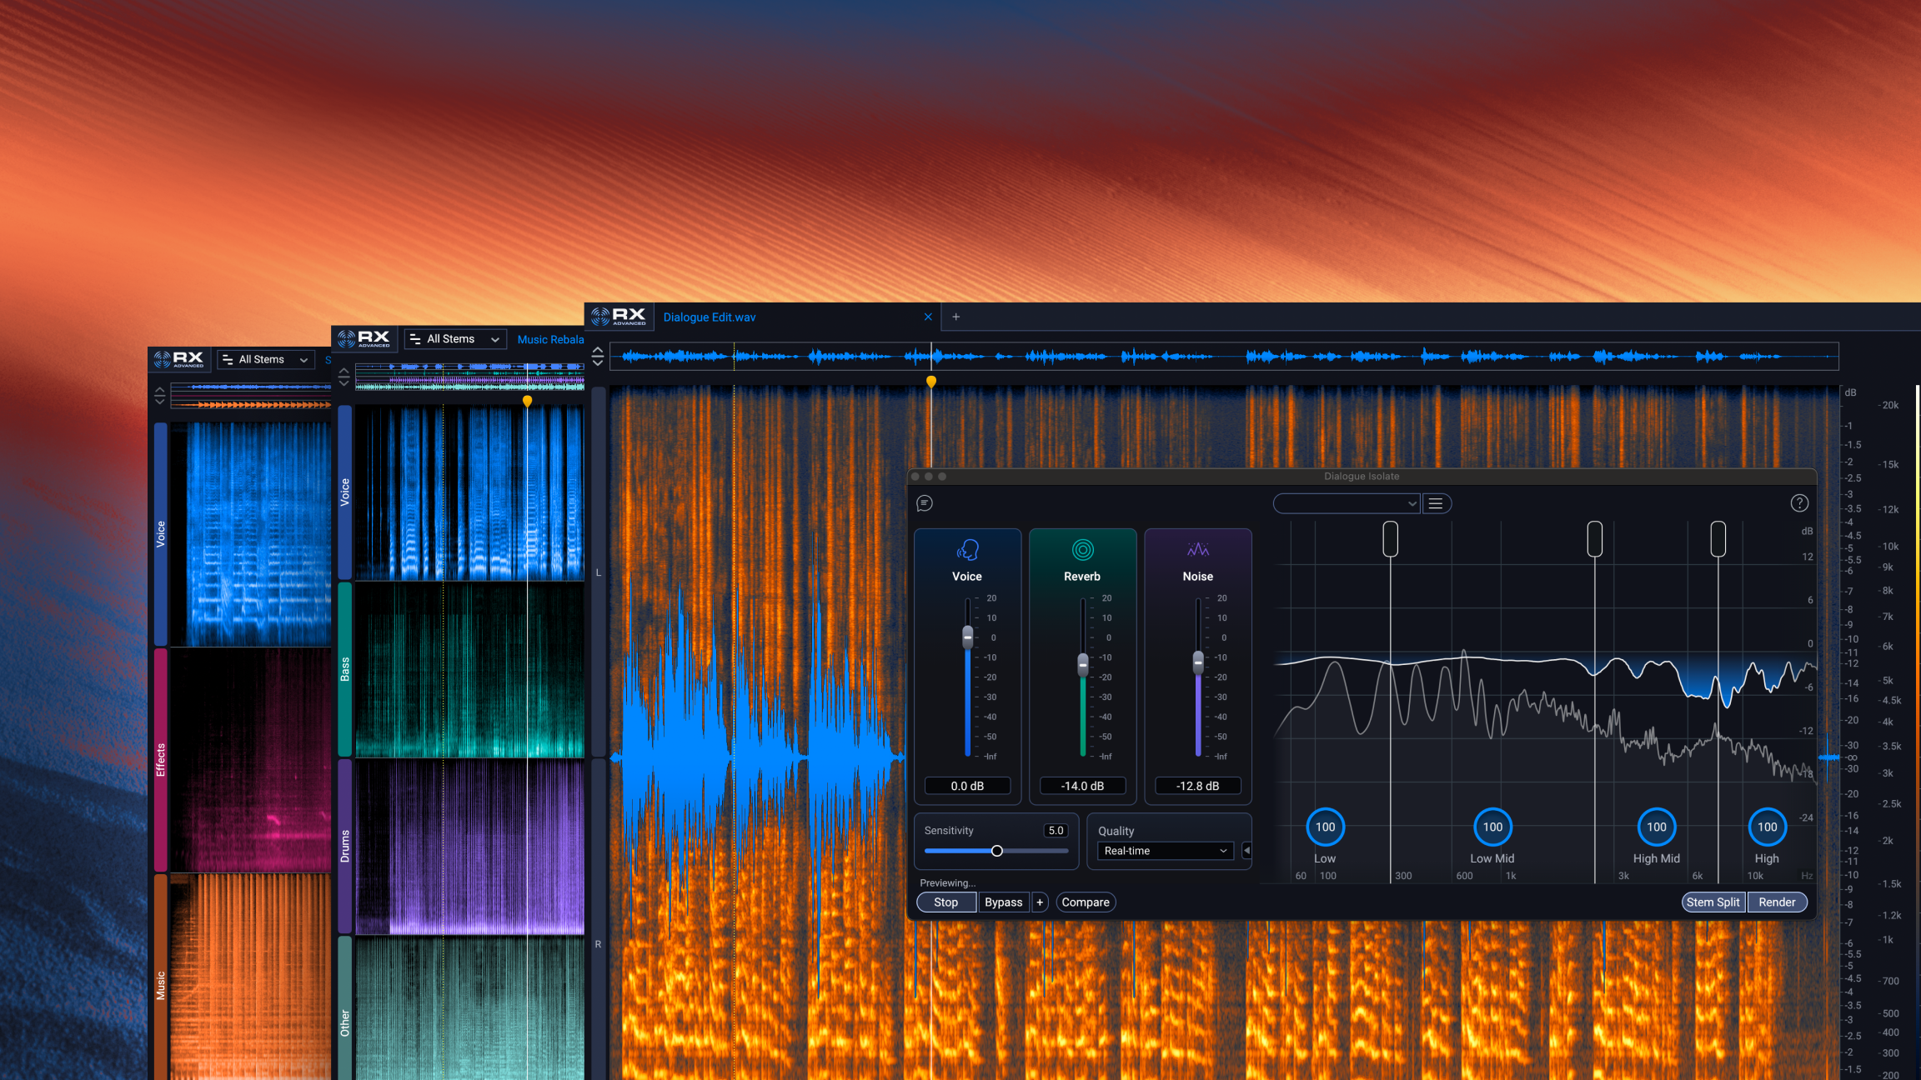Click the Stem Split button
The image size is (1921, 1080).
coord(1713,902)
